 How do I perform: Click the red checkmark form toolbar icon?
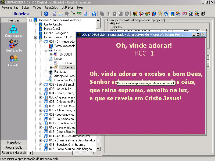(54, 14)
